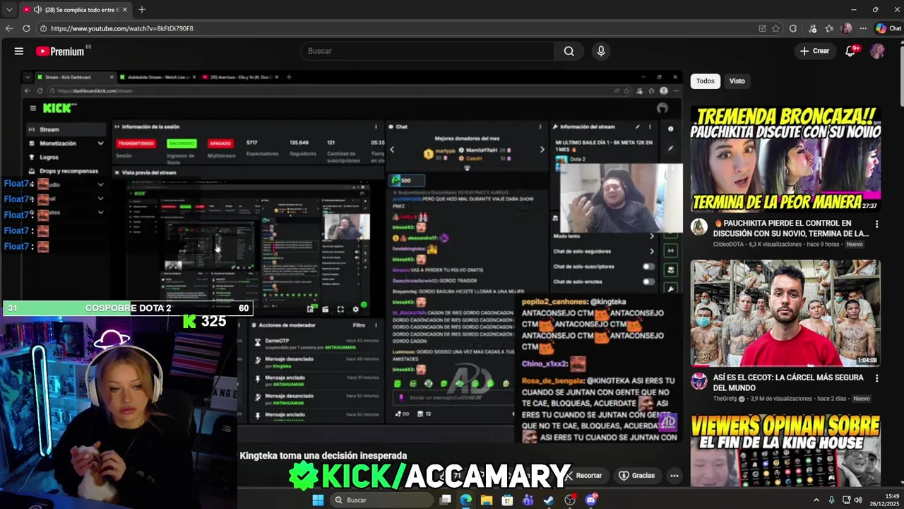Open the browser extensions puzzle icon
The image size is (904, 509).
pyautogui.click(x=793, y=28)
